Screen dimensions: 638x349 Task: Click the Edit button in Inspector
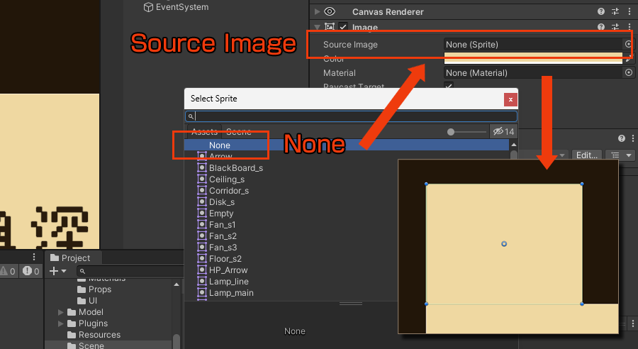587,155
